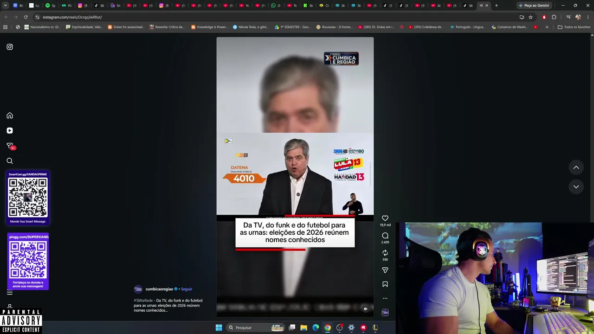The height and width of the screenshot is (334, 594).
Task: Repost the reel with the repost icon
Action: [x=385, y=253]
